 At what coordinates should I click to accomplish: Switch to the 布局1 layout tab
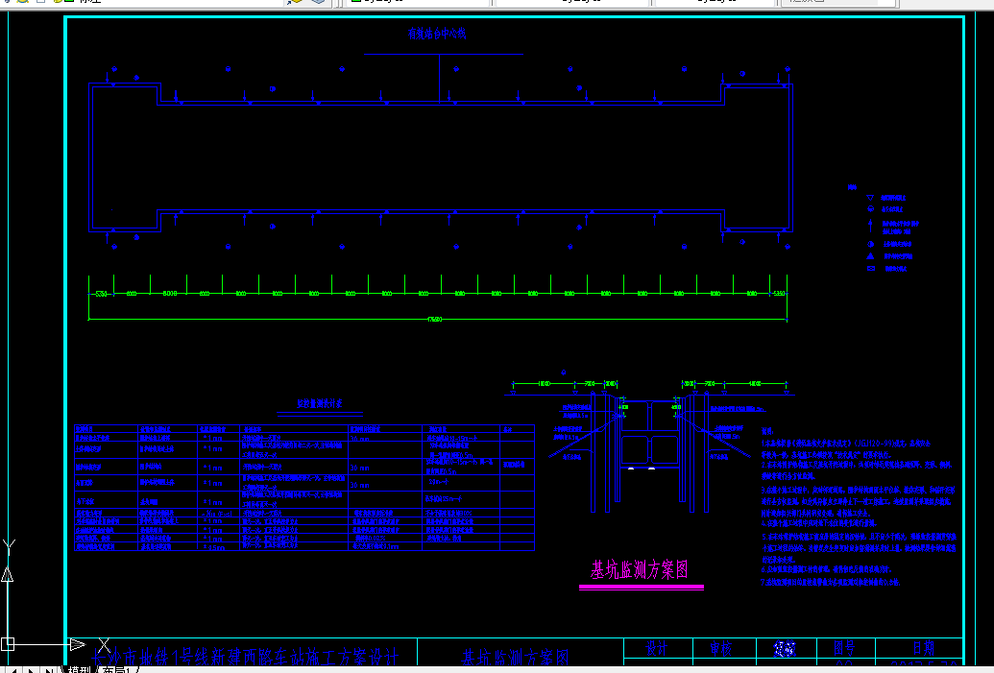pyautogui.click(x=115, y=670)
